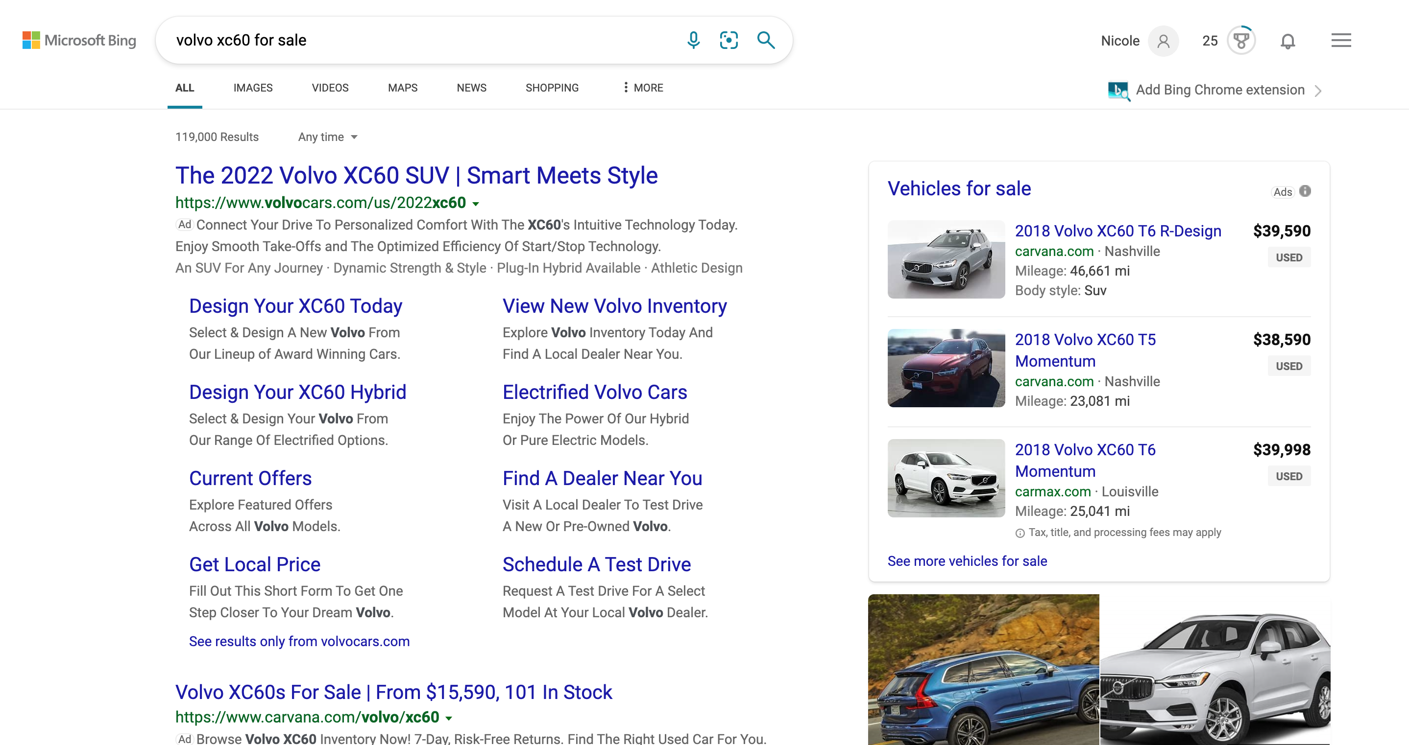This screenshot has height=745, width=1409.
Task: Click the Microsoft Bing logo
Action: click(79, 40)
